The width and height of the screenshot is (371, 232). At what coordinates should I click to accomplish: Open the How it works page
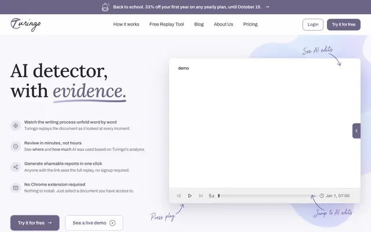pos(126,24)
